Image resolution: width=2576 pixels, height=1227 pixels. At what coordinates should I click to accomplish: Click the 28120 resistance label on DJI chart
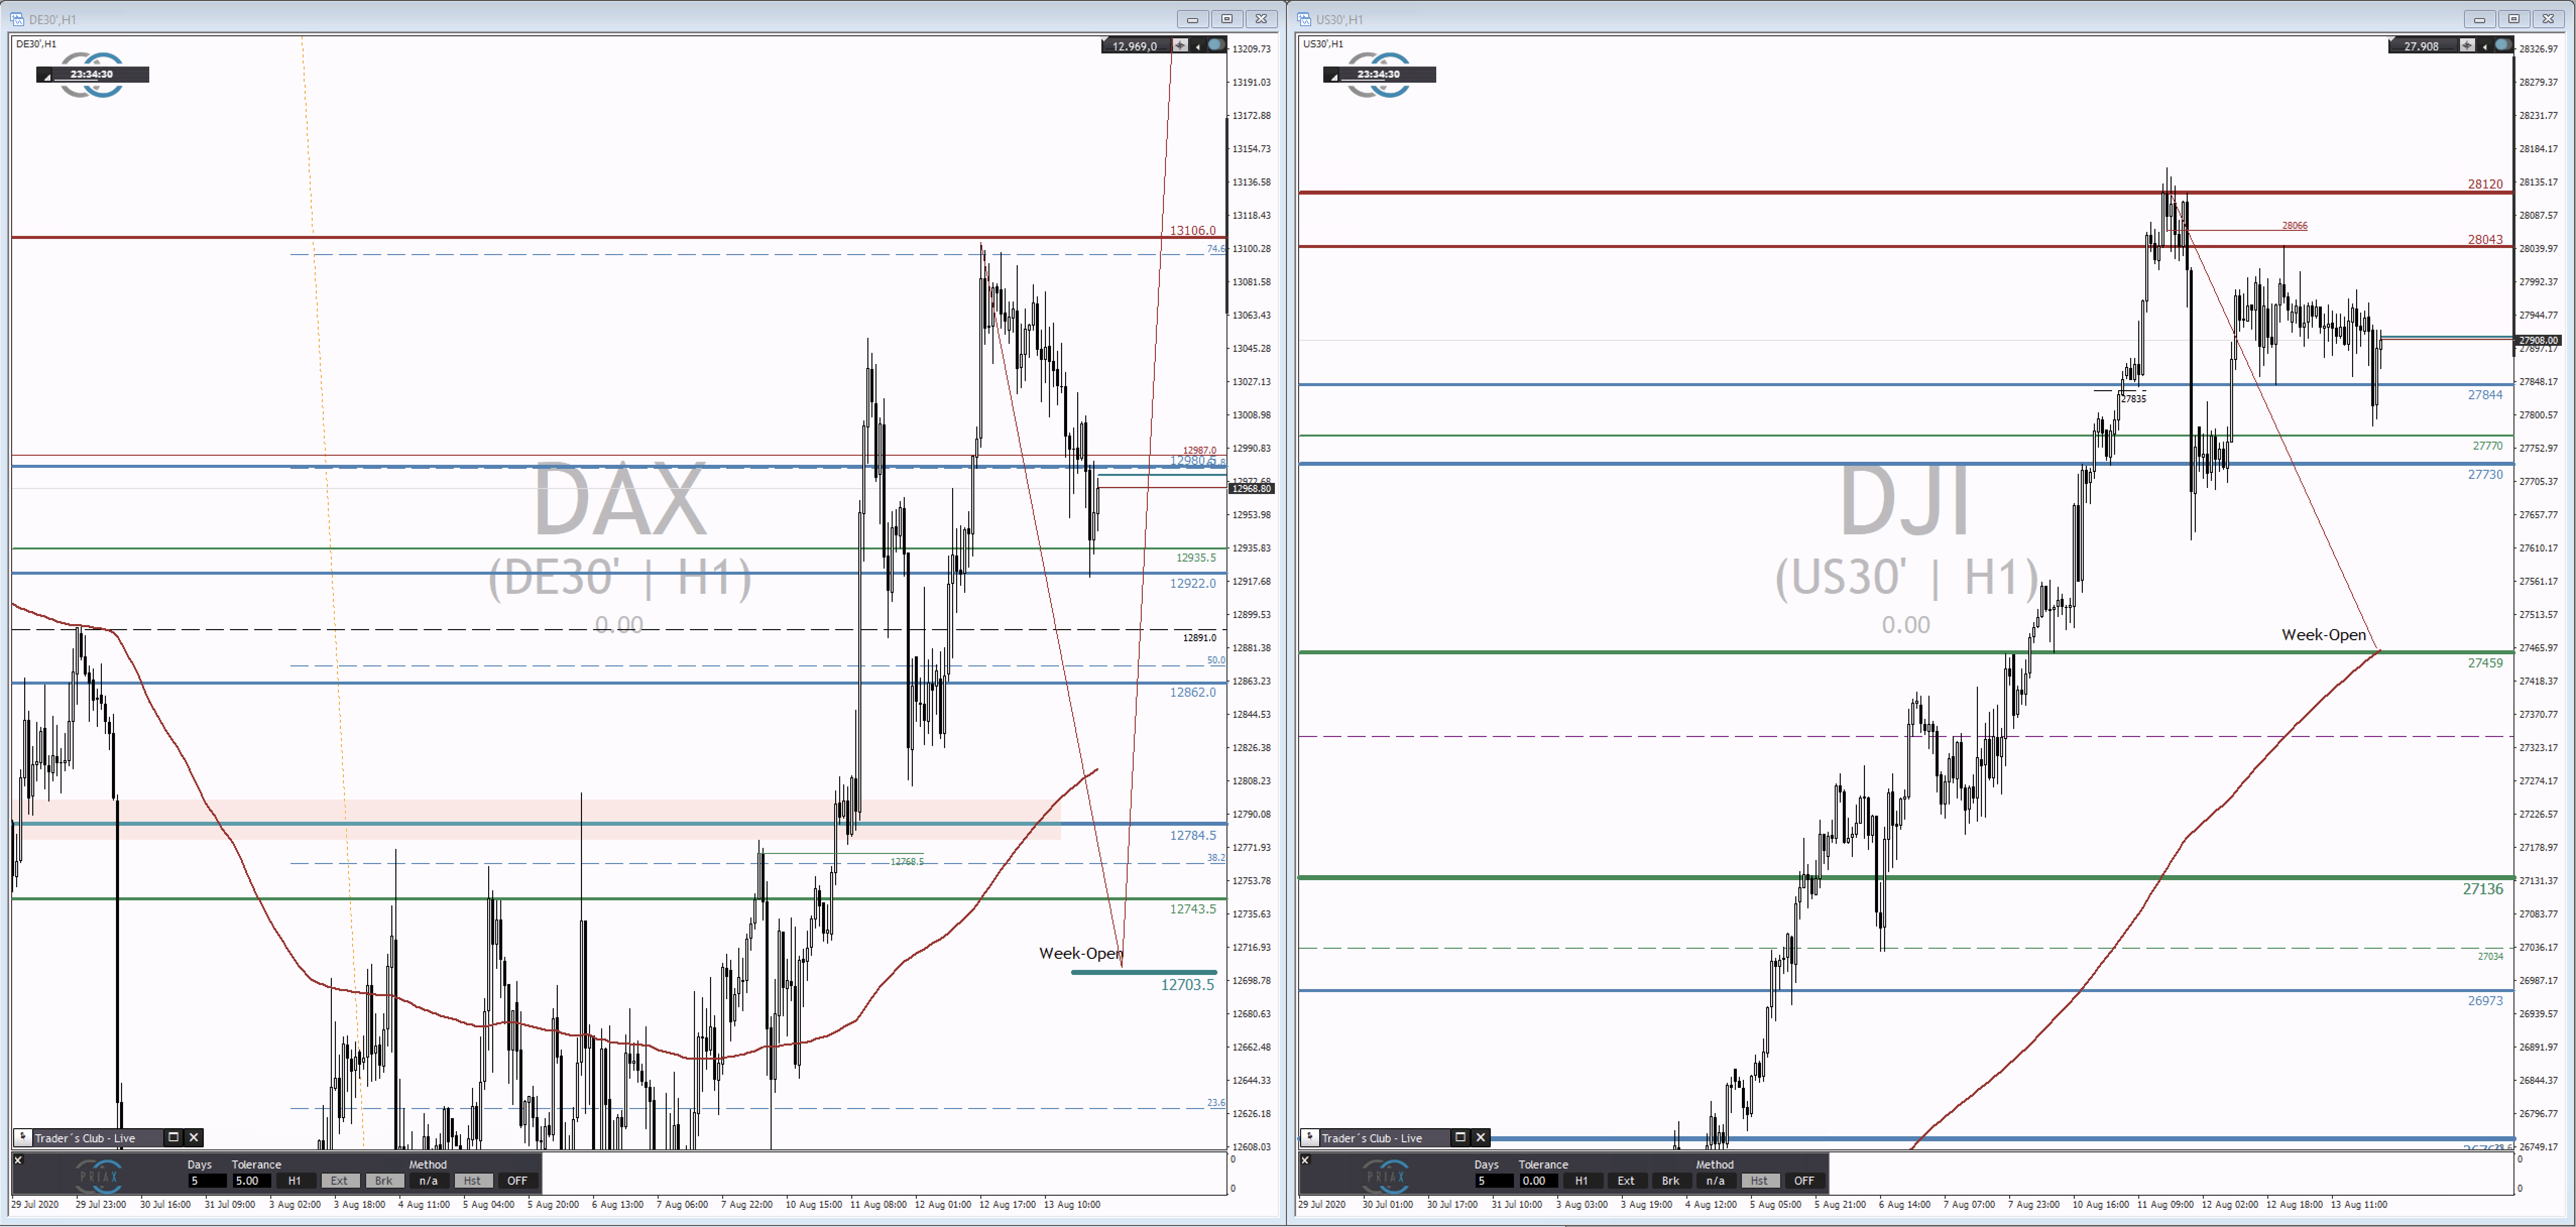click(x=2485, y=184)
